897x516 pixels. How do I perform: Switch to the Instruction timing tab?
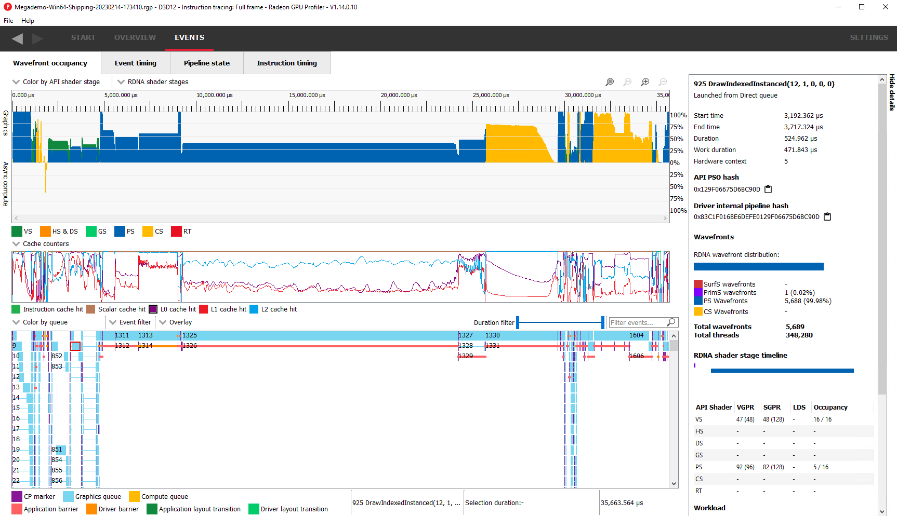pyautogui.click(x=286, y=63)
